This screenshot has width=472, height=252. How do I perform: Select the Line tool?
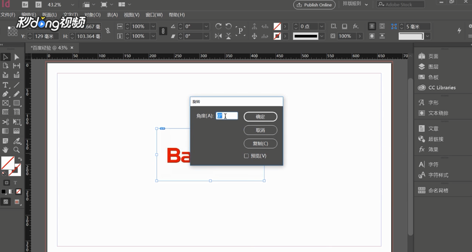[x=17, y=85]
